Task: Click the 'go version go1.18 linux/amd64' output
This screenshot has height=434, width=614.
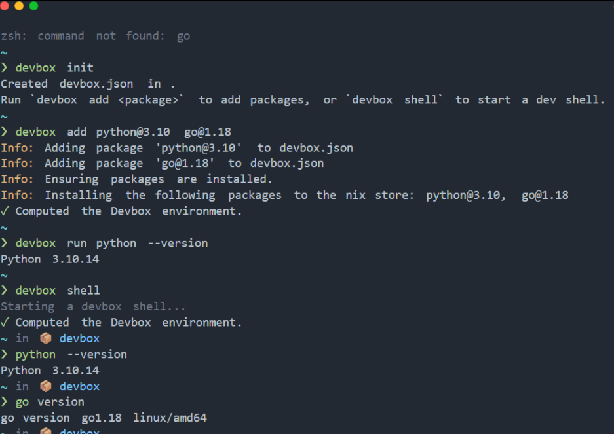Action: pos(104,418)
